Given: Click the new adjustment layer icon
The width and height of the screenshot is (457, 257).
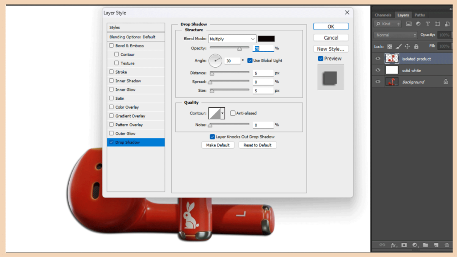Looking at the screenshot, I should click(415, 245).
